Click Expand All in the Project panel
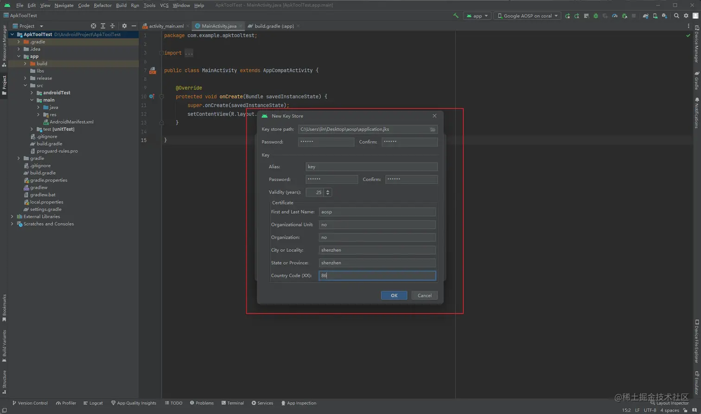701x414 pixels. [x=103, y=26]
